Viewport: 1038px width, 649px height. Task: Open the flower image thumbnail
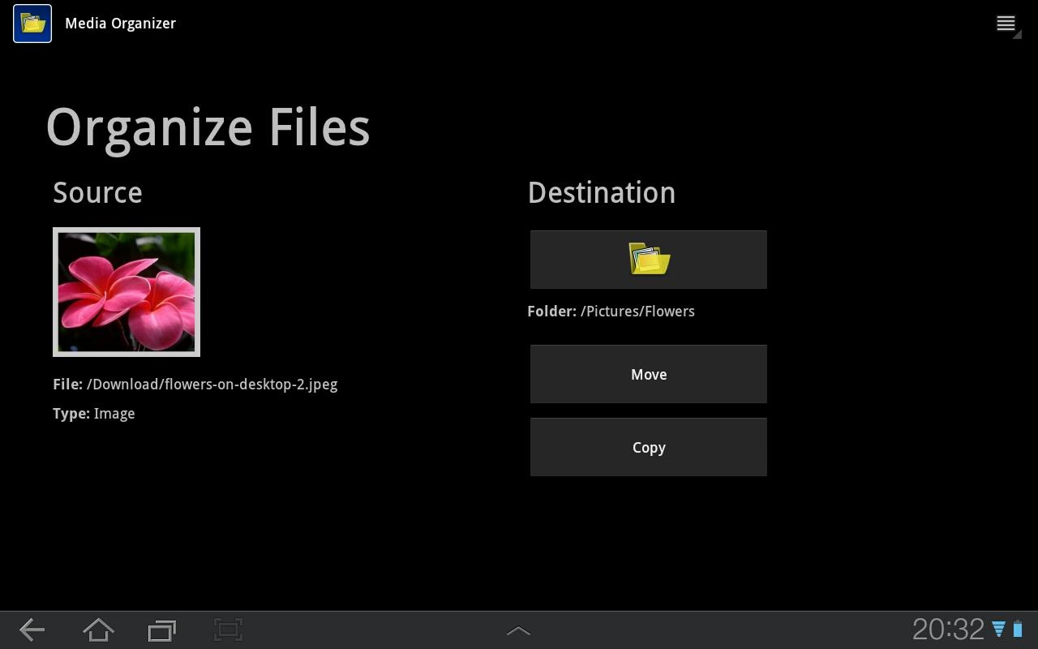click(126, 291)
